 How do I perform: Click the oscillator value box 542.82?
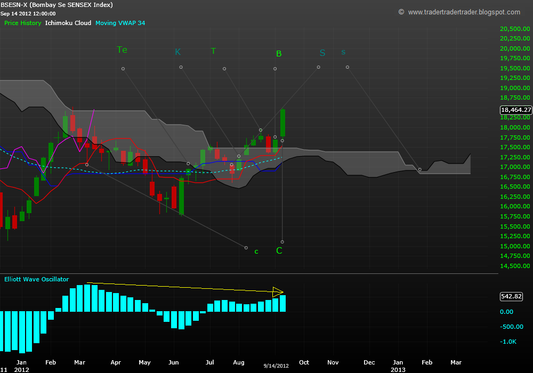[x=511, y=296]
